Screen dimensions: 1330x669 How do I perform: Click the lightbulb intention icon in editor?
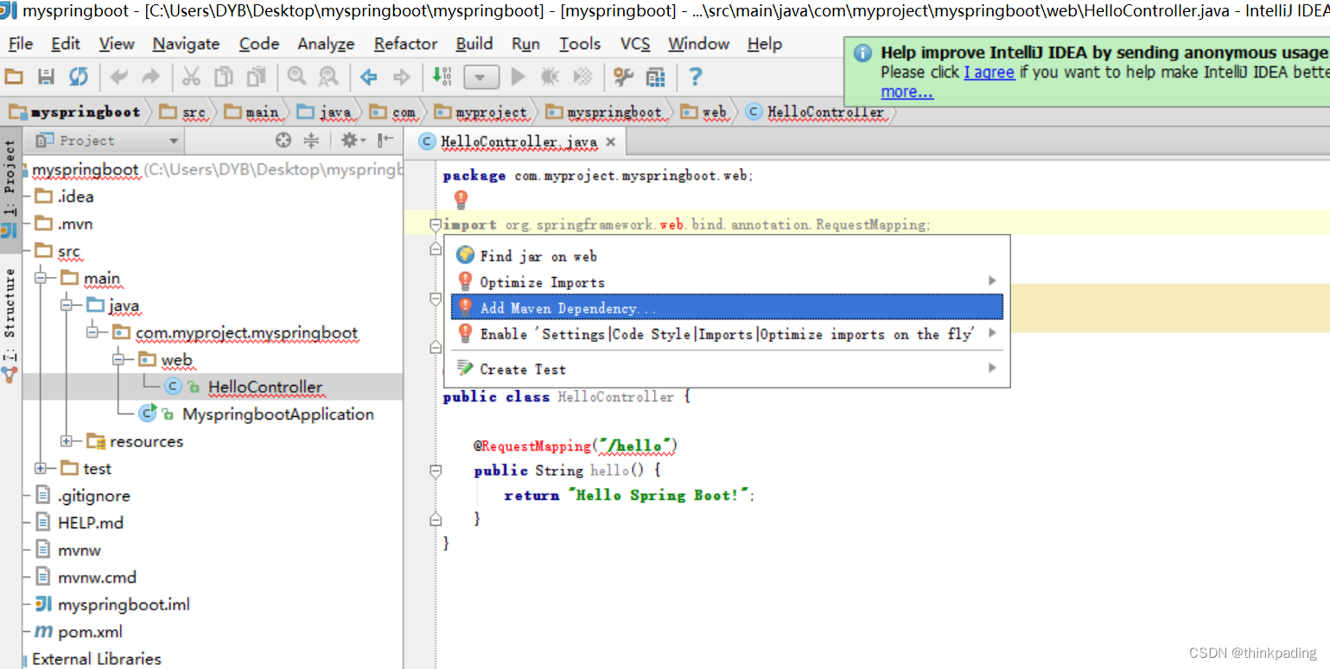click(461, 200)
